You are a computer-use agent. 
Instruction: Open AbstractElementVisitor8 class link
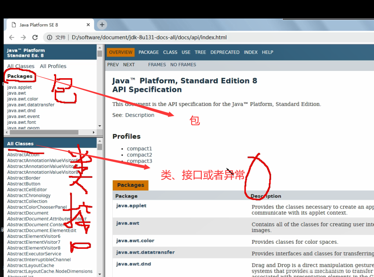pos(34,248)
